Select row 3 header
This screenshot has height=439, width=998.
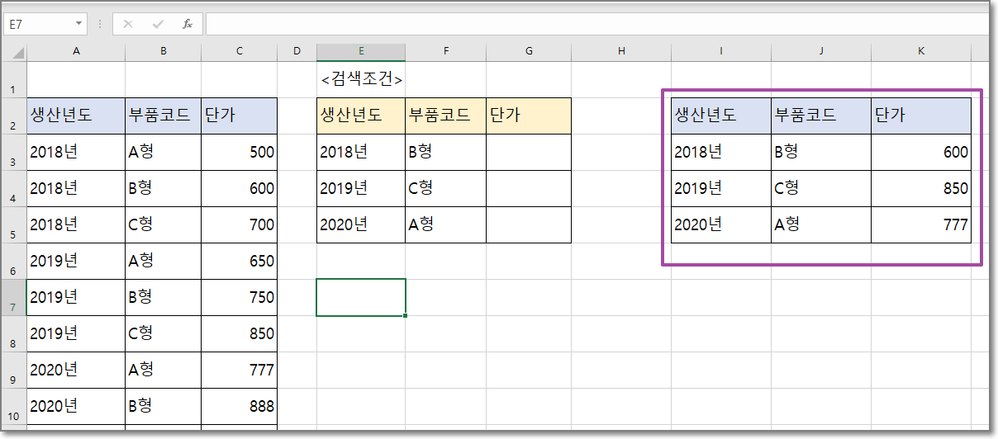coord(16,153)
